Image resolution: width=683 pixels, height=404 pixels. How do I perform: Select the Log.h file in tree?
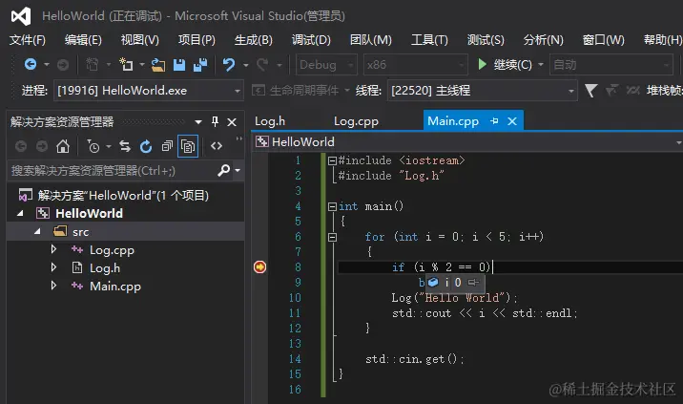point(105,267)
